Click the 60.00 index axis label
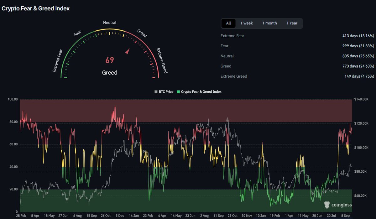The height and width of the screenshot is (219, 376). [x=13, y=144]
